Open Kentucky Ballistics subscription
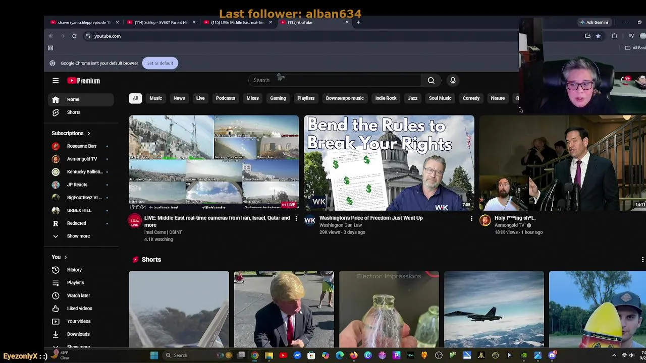This screenshot has height=363, width=646. [x=81, y=172]
